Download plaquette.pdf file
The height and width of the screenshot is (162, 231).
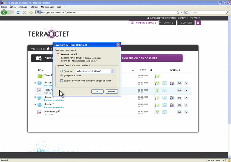point(157,112)
